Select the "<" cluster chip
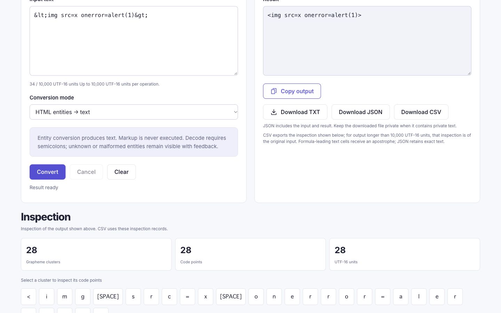Viewport: 501px width, 313px height. coord(29,297)
